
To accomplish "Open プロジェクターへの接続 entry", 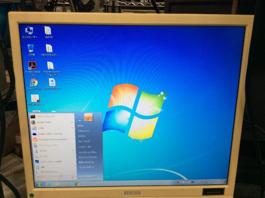I will click(55, 162).
